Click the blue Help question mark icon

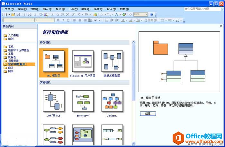click(x=152, y=14)
